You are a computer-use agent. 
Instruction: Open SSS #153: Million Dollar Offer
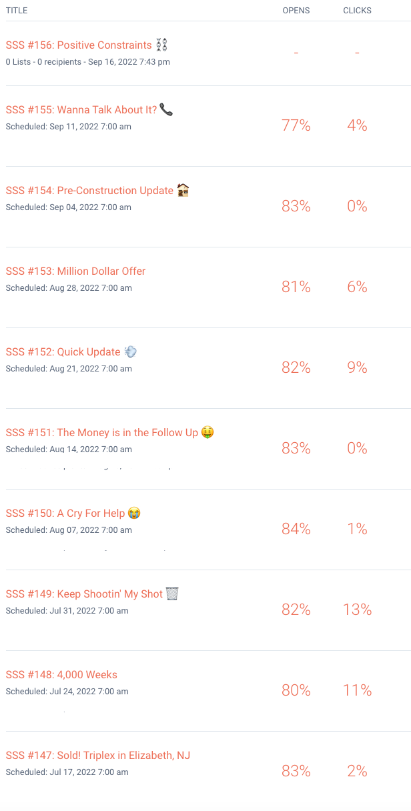pos(75,271)
